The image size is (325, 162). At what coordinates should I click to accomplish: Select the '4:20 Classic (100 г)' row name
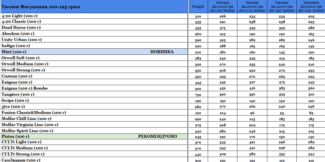tap(21, 21)
